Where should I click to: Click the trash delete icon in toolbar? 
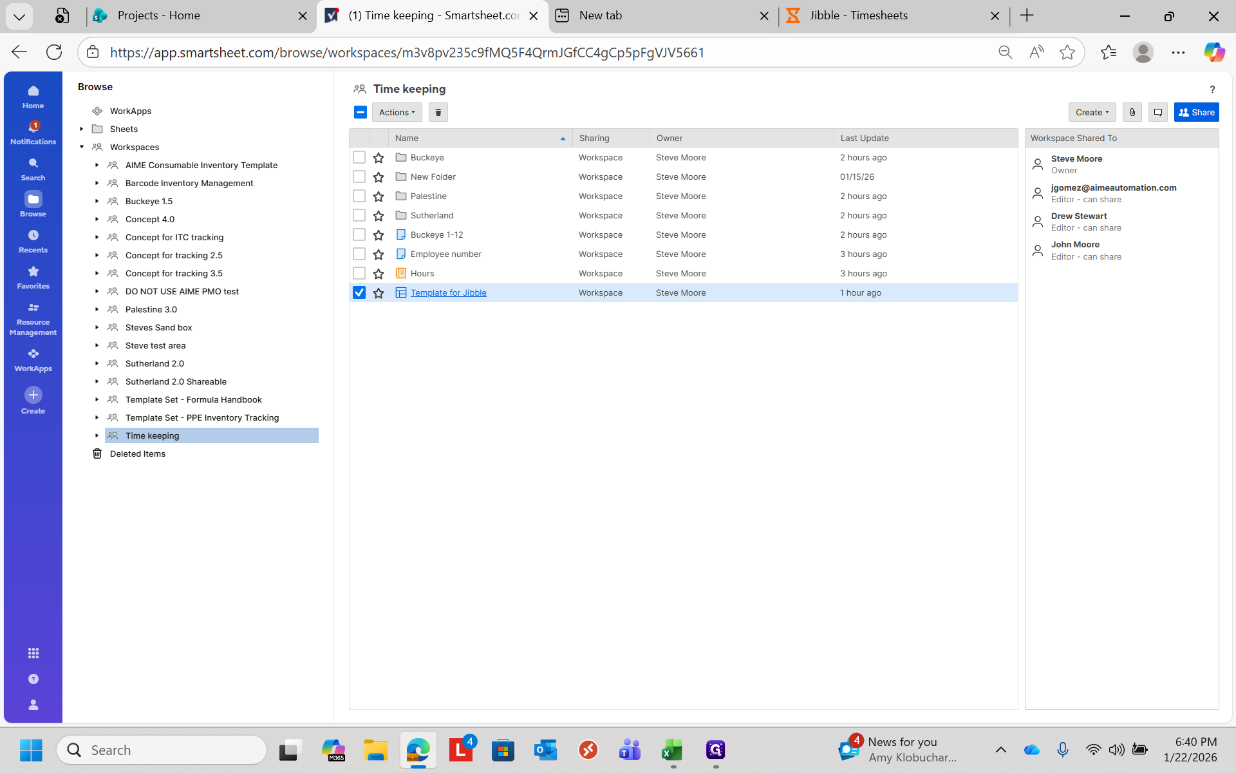tap(438, 112)
